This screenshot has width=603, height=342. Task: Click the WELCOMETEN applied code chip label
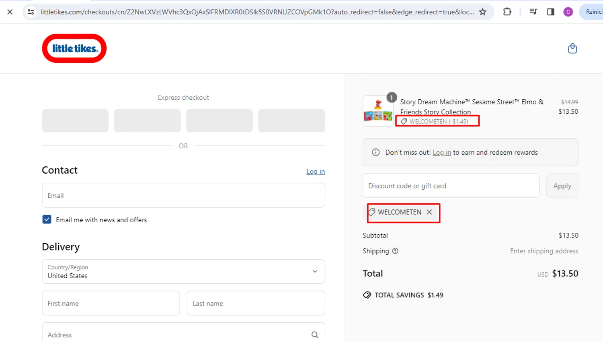click(400, 212)
